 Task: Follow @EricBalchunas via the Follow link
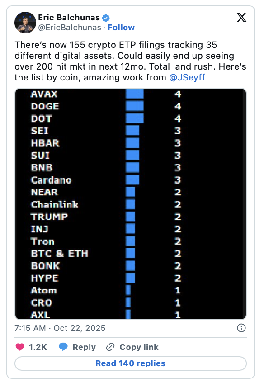pos(121,28)
